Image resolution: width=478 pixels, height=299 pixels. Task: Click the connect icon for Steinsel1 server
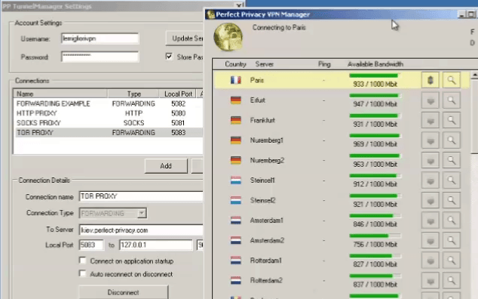[431, 180]
